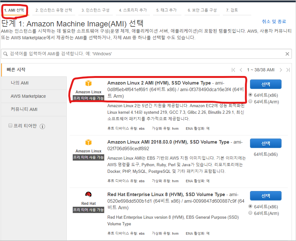This screenshot has width=296, height=241.
Task: Click the 1 ~ 38/38 AMI pager text
Action: pos(261,70)
